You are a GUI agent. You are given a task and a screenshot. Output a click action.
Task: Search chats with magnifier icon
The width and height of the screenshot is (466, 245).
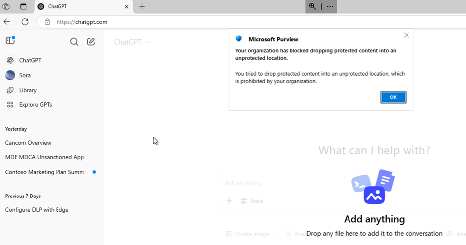74,42
